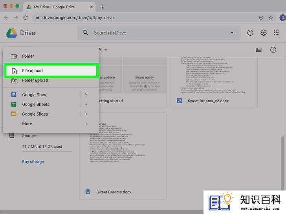Expand the More submenu arrow

(x=86, y=123)
